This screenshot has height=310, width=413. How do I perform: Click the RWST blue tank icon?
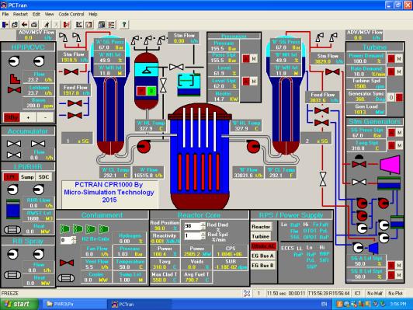(x=13, y=209)
